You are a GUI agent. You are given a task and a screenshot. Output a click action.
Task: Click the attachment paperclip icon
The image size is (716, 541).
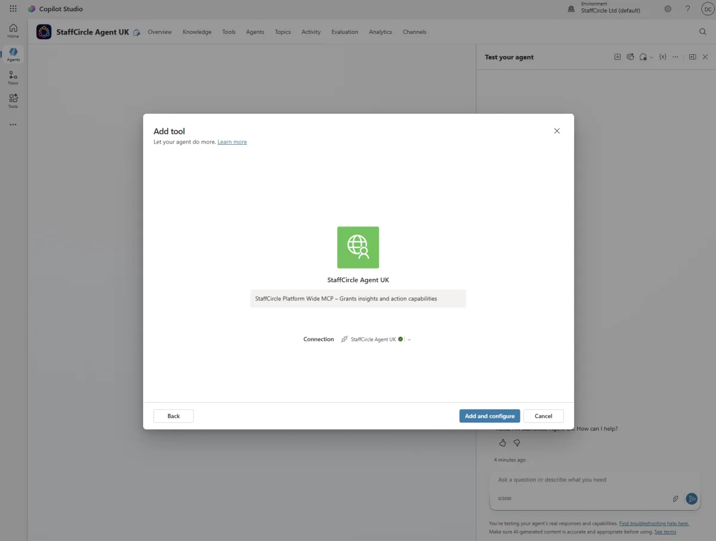click(675, 499)
